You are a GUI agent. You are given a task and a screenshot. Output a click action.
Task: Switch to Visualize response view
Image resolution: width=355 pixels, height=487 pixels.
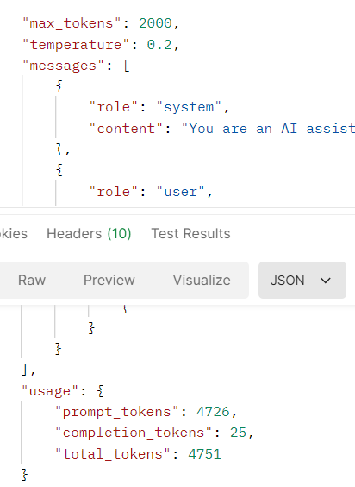(202, 280)
